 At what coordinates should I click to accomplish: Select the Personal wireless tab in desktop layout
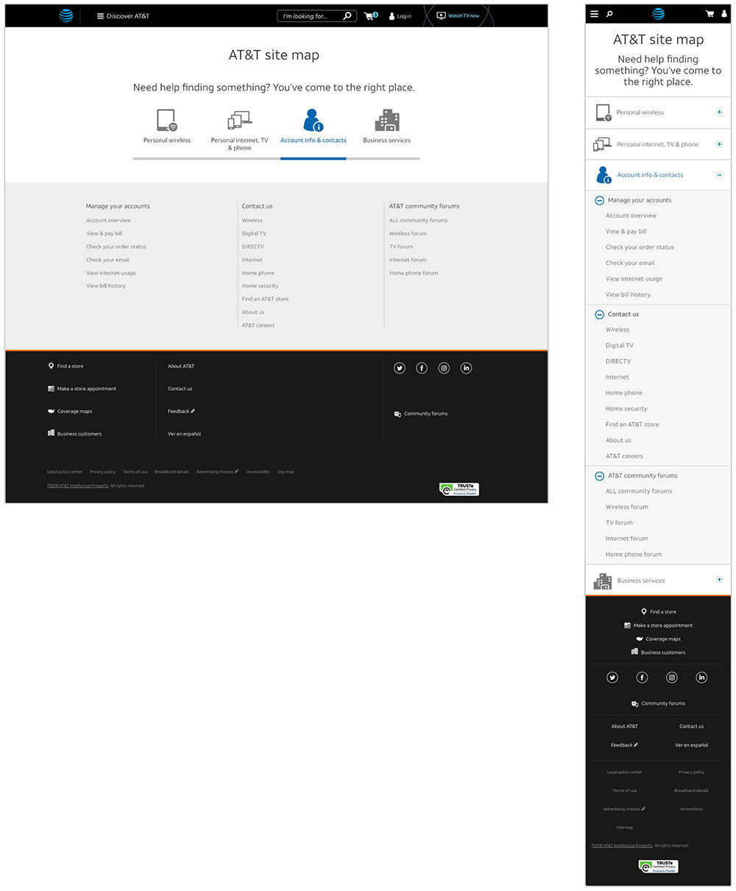pos(167,126)
